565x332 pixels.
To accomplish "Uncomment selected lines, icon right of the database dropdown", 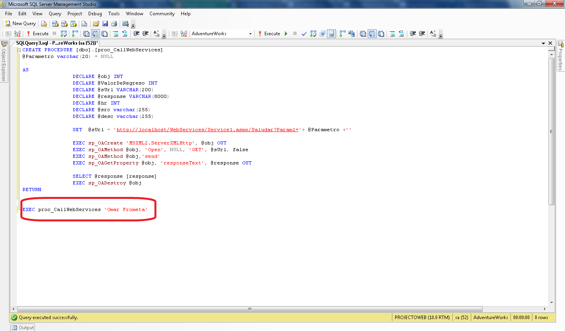I will coord(401,34).
